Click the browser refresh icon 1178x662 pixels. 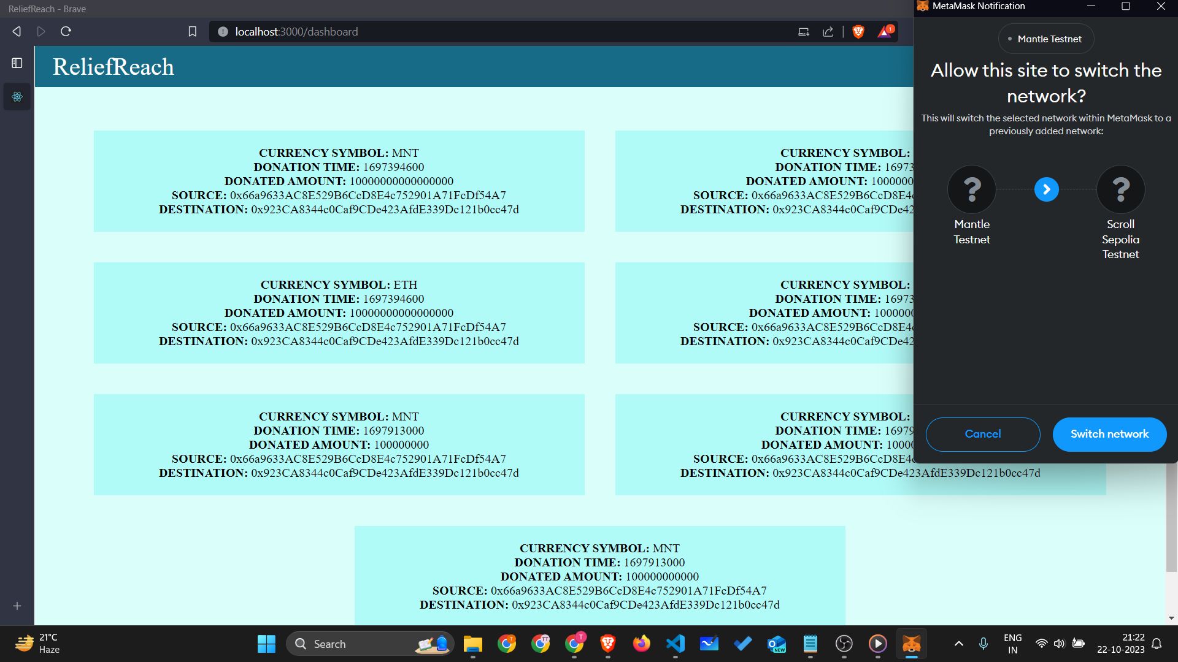[67, 31]
